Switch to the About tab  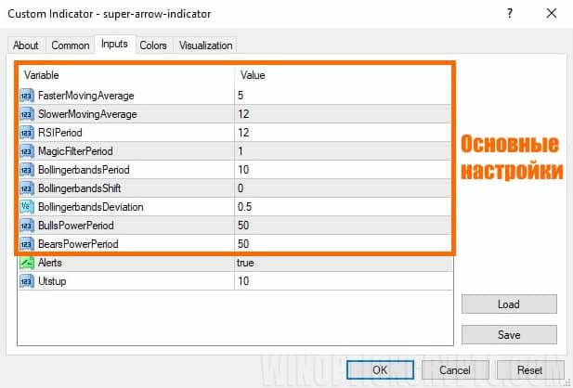(26, 45)
